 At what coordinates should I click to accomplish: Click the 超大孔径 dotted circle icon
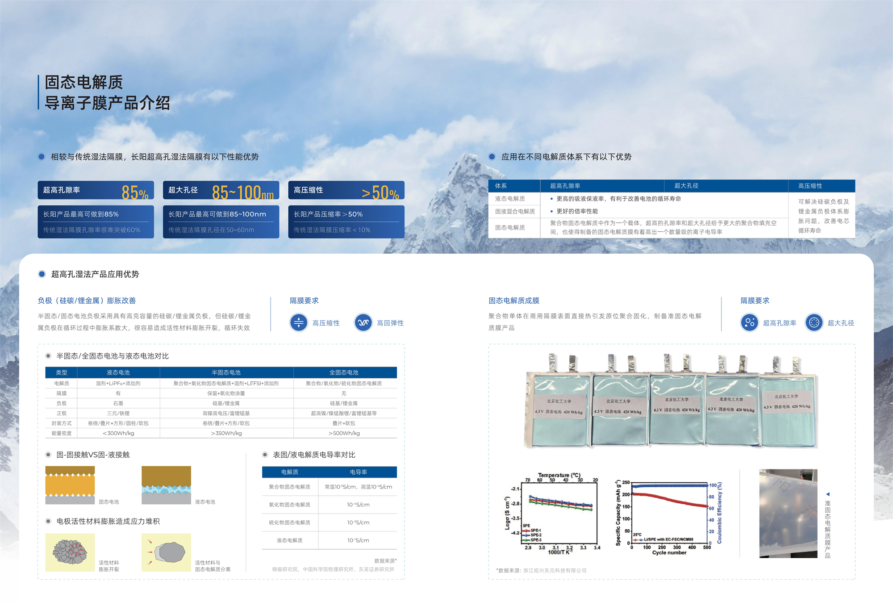(814, 322)
